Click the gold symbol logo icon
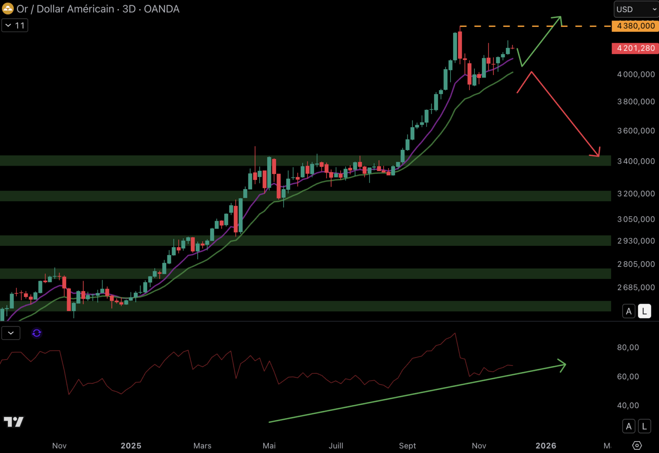This screenshot has height=453, width=659. click(x=8, y=9)
